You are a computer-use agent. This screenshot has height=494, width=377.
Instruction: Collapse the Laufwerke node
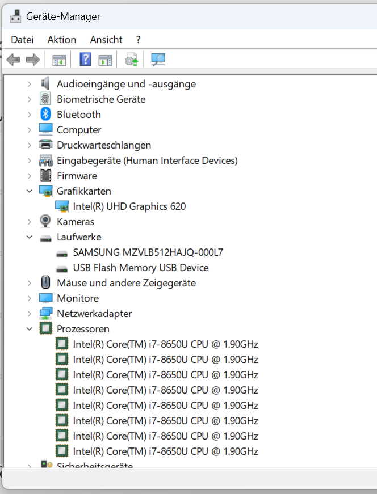pyautogui.click(x=30, y=237)
